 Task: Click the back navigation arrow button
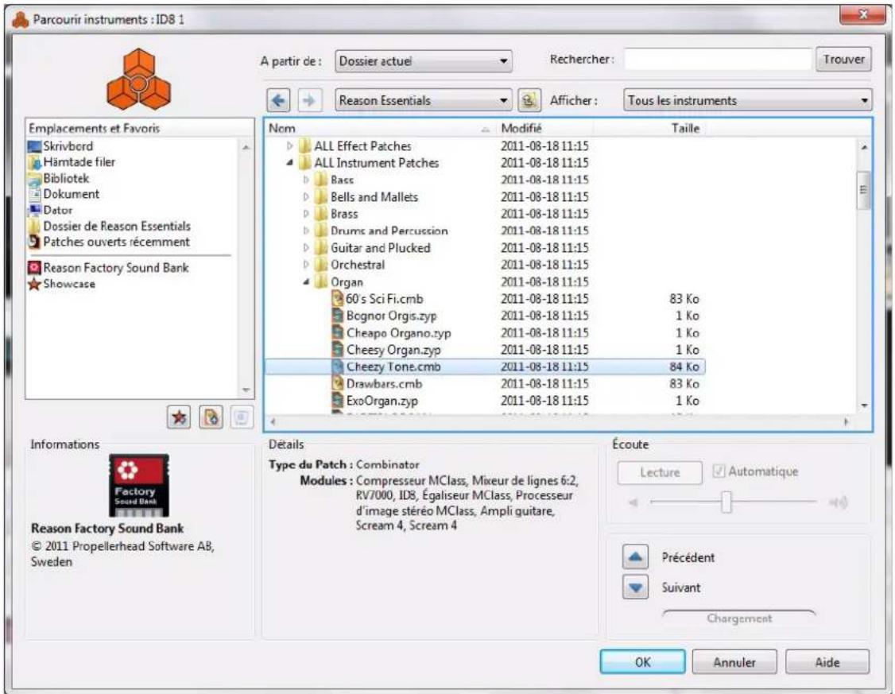(x=276, y=101)
